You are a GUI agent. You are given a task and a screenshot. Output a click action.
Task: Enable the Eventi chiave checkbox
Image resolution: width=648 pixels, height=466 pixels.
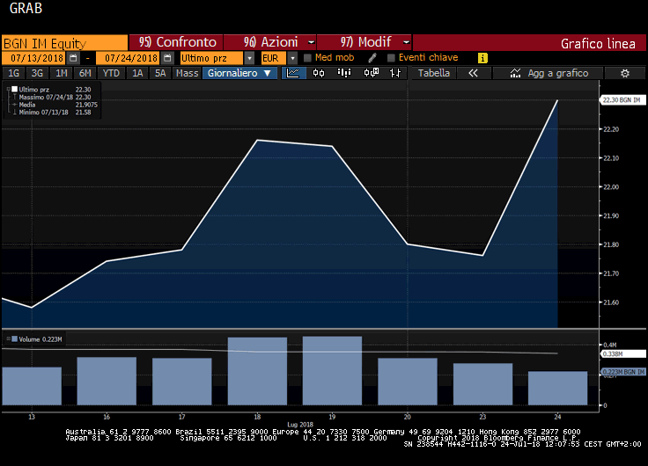(391, 58)
